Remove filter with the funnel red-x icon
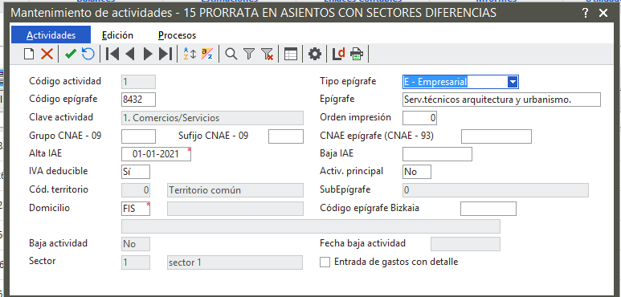The height and width of the screenshot is (297, 621). point(268,54)
